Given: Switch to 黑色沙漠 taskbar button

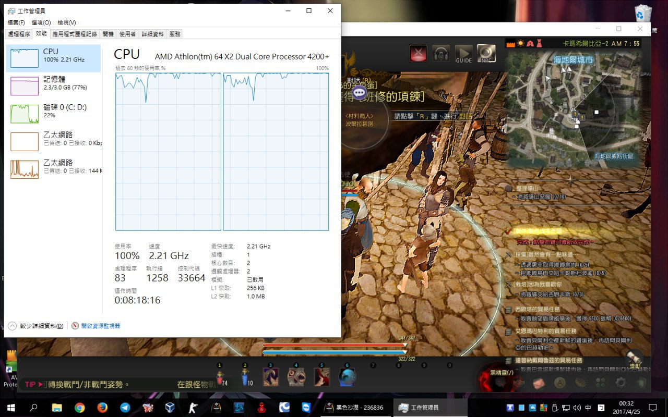Looking at the screenshot, I should [x=354, y=407].
